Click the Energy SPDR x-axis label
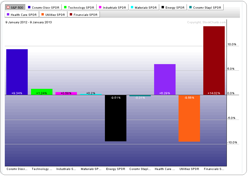The height and width of the screenshot is (178, 248). (116, 169)
